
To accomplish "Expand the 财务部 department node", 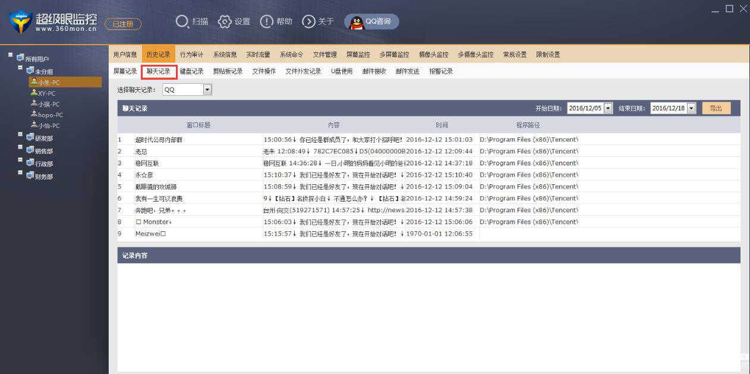I will (21, 174).
